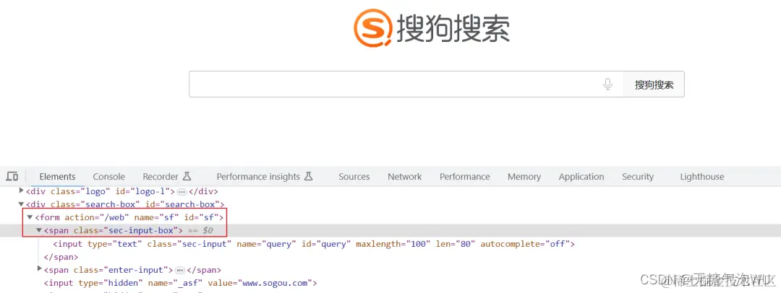Open the Sources tab
This screenshot has width=781, height=293.
354,177
